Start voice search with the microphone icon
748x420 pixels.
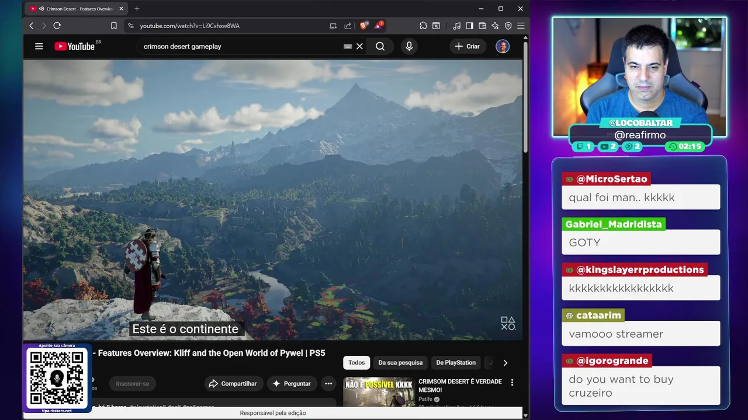409,46
